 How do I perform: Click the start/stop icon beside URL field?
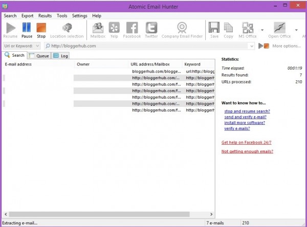(x=264, y=46)
